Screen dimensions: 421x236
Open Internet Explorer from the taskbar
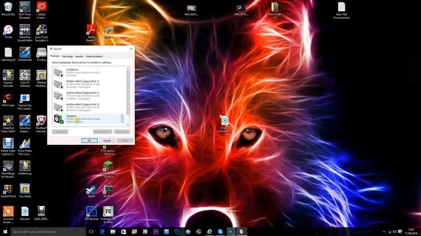[x=209, y=231]
